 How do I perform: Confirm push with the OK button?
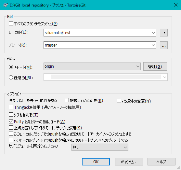coord(96,162)
